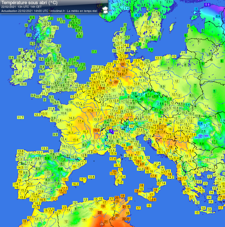Click the purple -5.8 label in northern Russia
This screenshot has width=225, height=227.
pyautogui.click(x=207, y=5)
